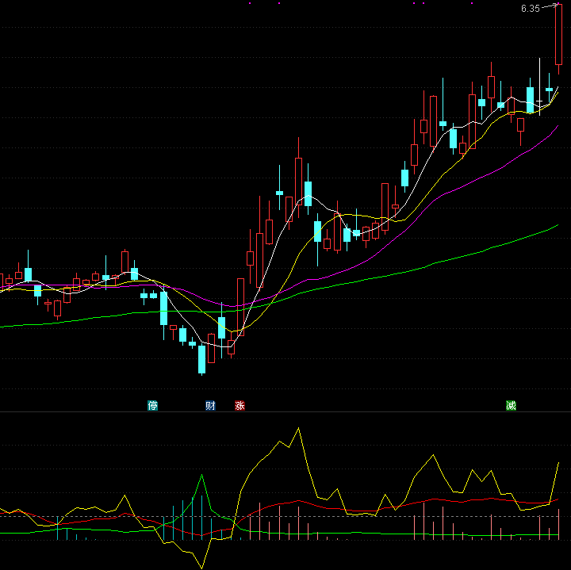Select the tall red candlestick at far right
The width and height of the screenshot is (571, 570).
click(558, 35)
